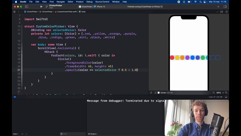This screenshot has width=241, height=136.
Task: Open Spotlight search in menu bar
Action: [x=200, y=2]
